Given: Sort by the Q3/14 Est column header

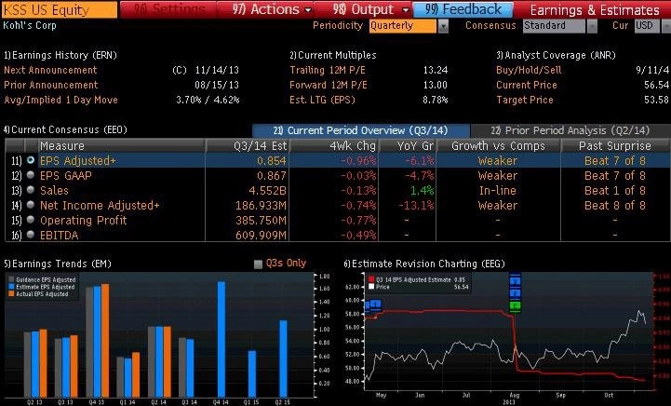Looking at the screenshot, I should tap(248, 146).
